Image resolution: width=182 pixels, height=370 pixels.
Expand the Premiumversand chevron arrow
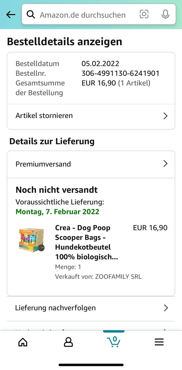[x=166, y=164]
